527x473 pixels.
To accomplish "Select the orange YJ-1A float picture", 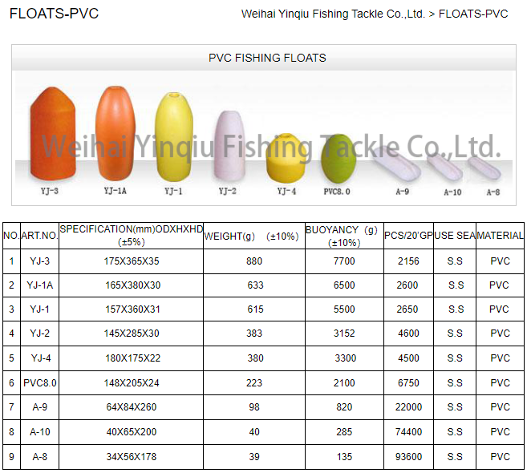I will click(116, 133).
